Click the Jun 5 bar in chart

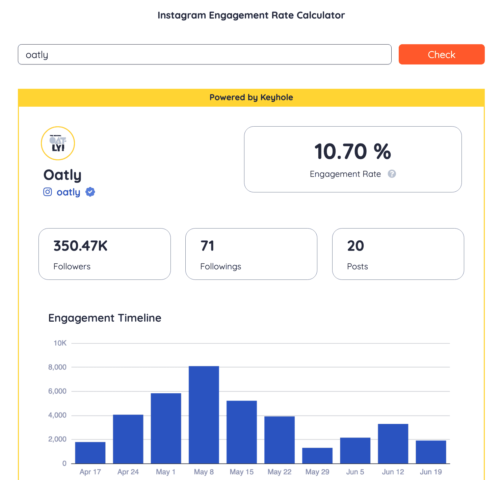click(355, 451)
